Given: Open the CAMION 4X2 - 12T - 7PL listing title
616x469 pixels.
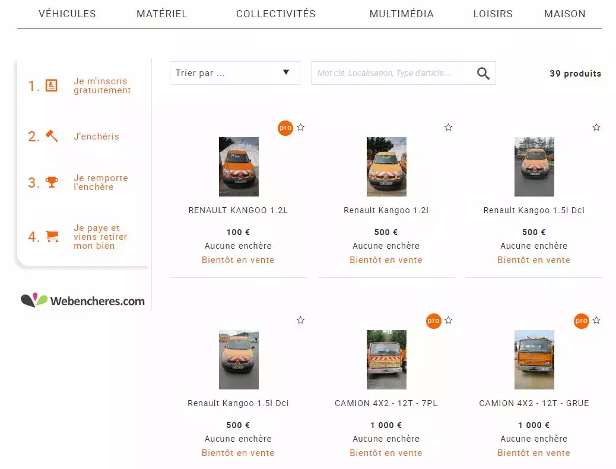Looking at the screenshot, I should click(386, 403).
